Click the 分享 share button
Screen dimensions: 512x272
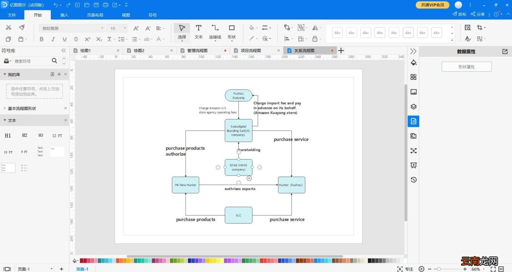478,14
